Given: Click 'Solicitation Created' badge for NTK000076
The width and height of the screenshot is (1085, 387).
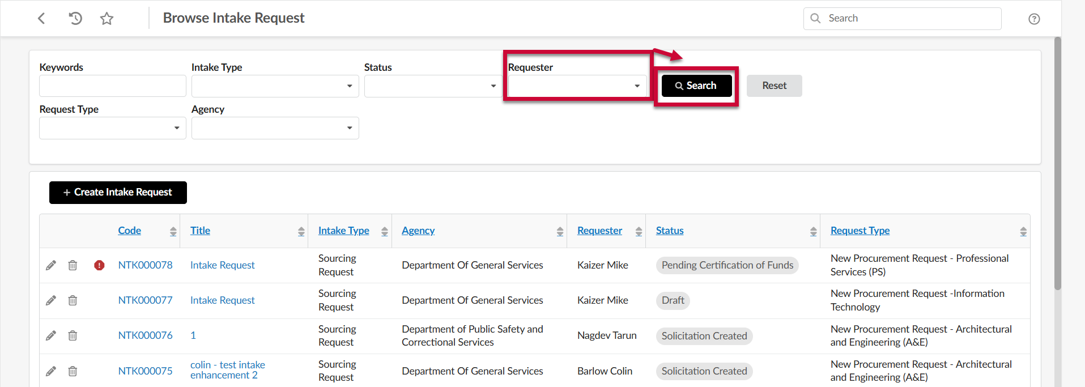Looking at the screenshot, I should [x=704, y=336].
